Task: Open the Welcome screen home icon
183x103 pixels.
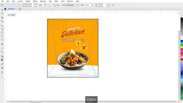Action: (5, 9)
